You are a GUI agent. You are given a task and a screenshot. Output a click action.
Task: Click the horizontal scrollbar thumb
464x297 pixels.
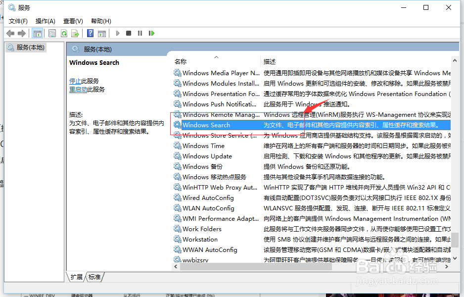256,266
